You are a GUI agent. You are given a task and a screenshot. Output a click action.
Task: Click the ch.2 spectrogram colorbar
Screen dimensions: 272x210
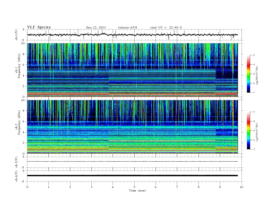[x=248, y=130]
